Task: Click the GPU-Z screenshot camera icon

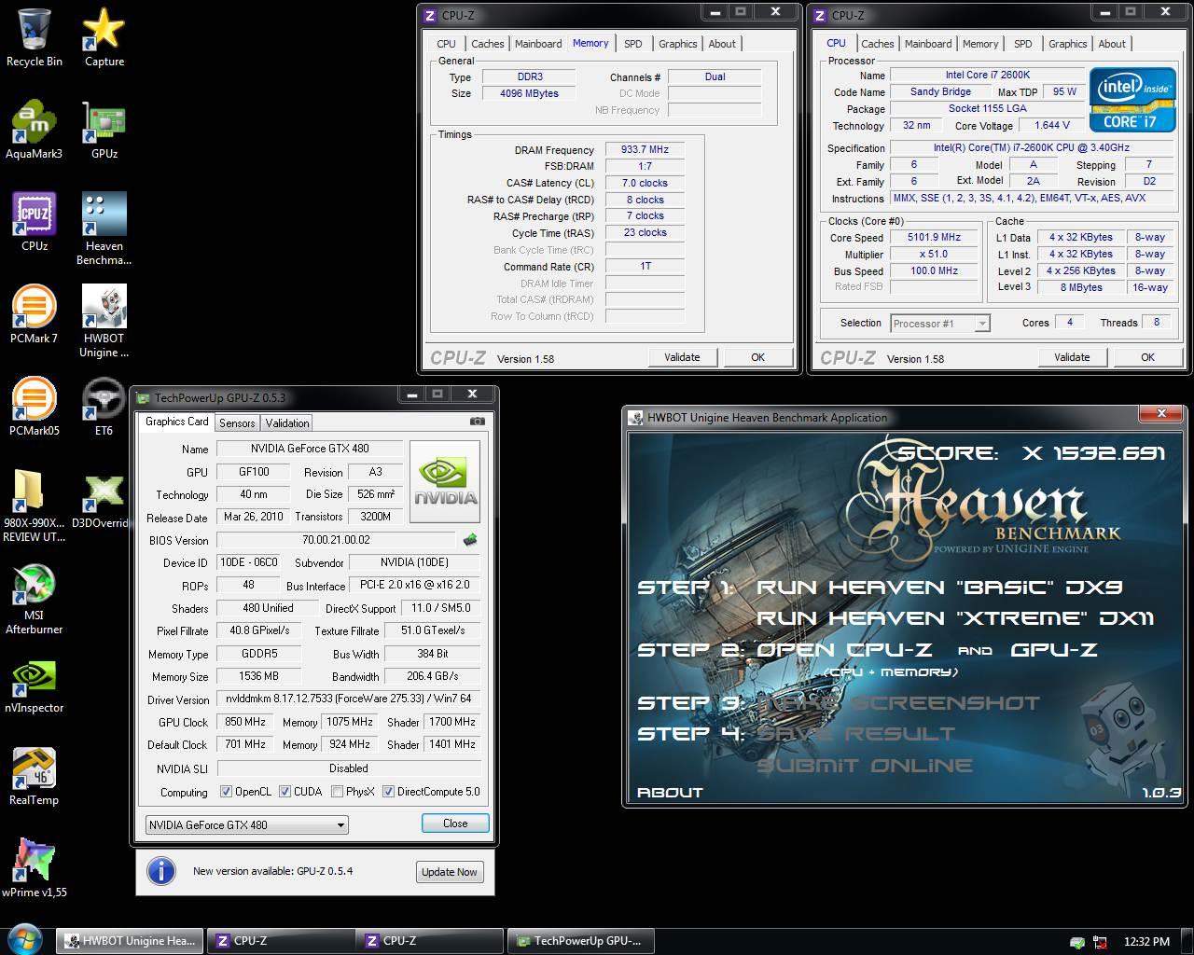Action: click(478, 422)
